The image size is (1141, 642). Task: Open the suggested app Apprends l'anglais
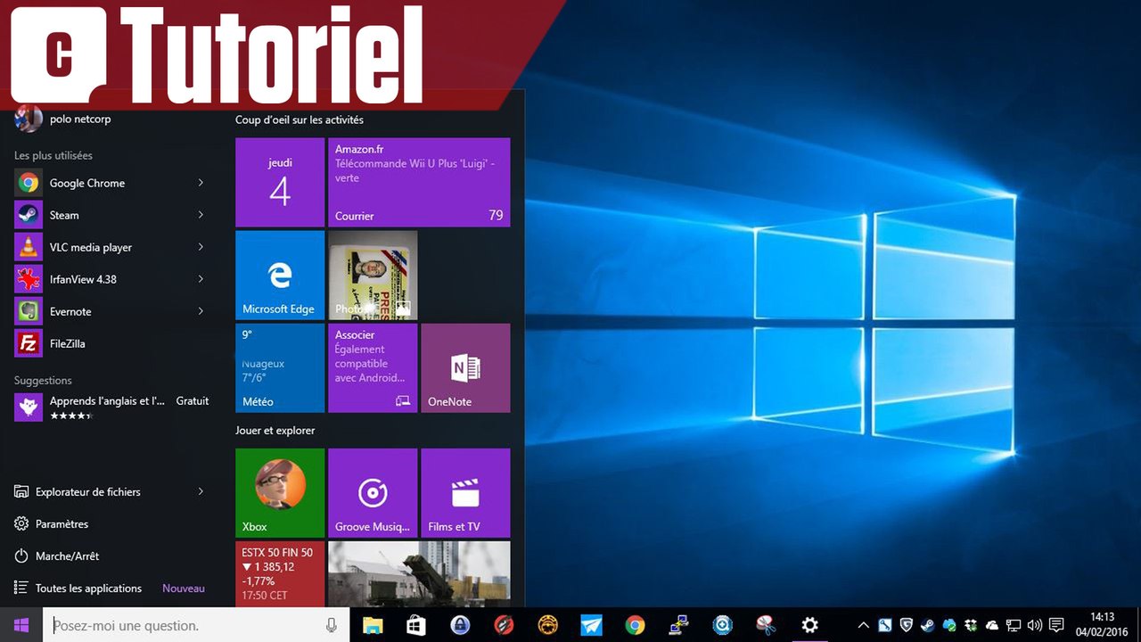[x=111, y=407]
